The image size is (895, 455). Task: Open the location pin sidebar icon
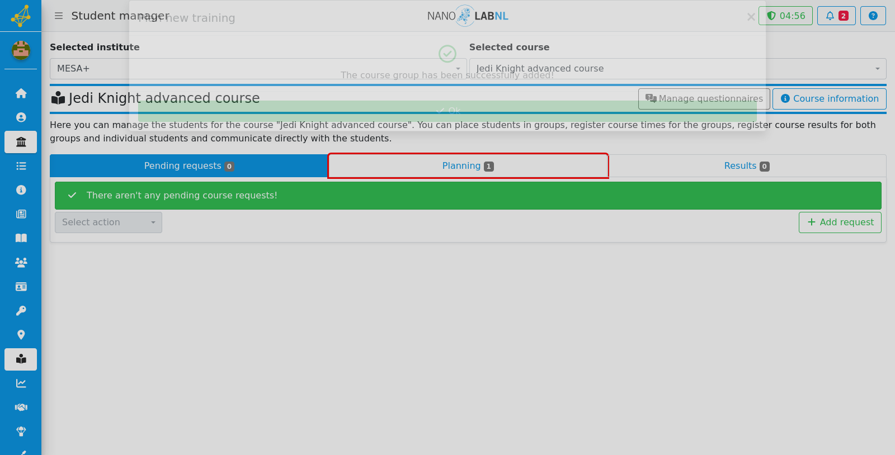(x=21, y=335)
